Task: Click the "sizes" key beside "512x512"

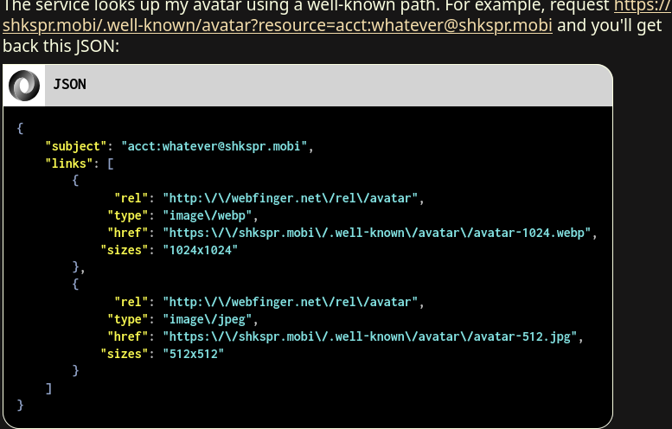Action: 124,354
